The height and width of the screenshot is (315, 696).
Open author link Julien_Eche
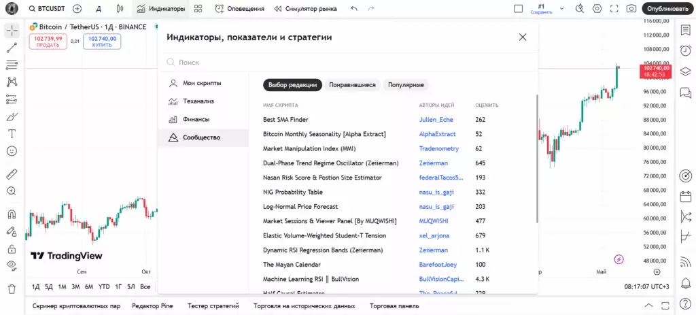[436, 120]
